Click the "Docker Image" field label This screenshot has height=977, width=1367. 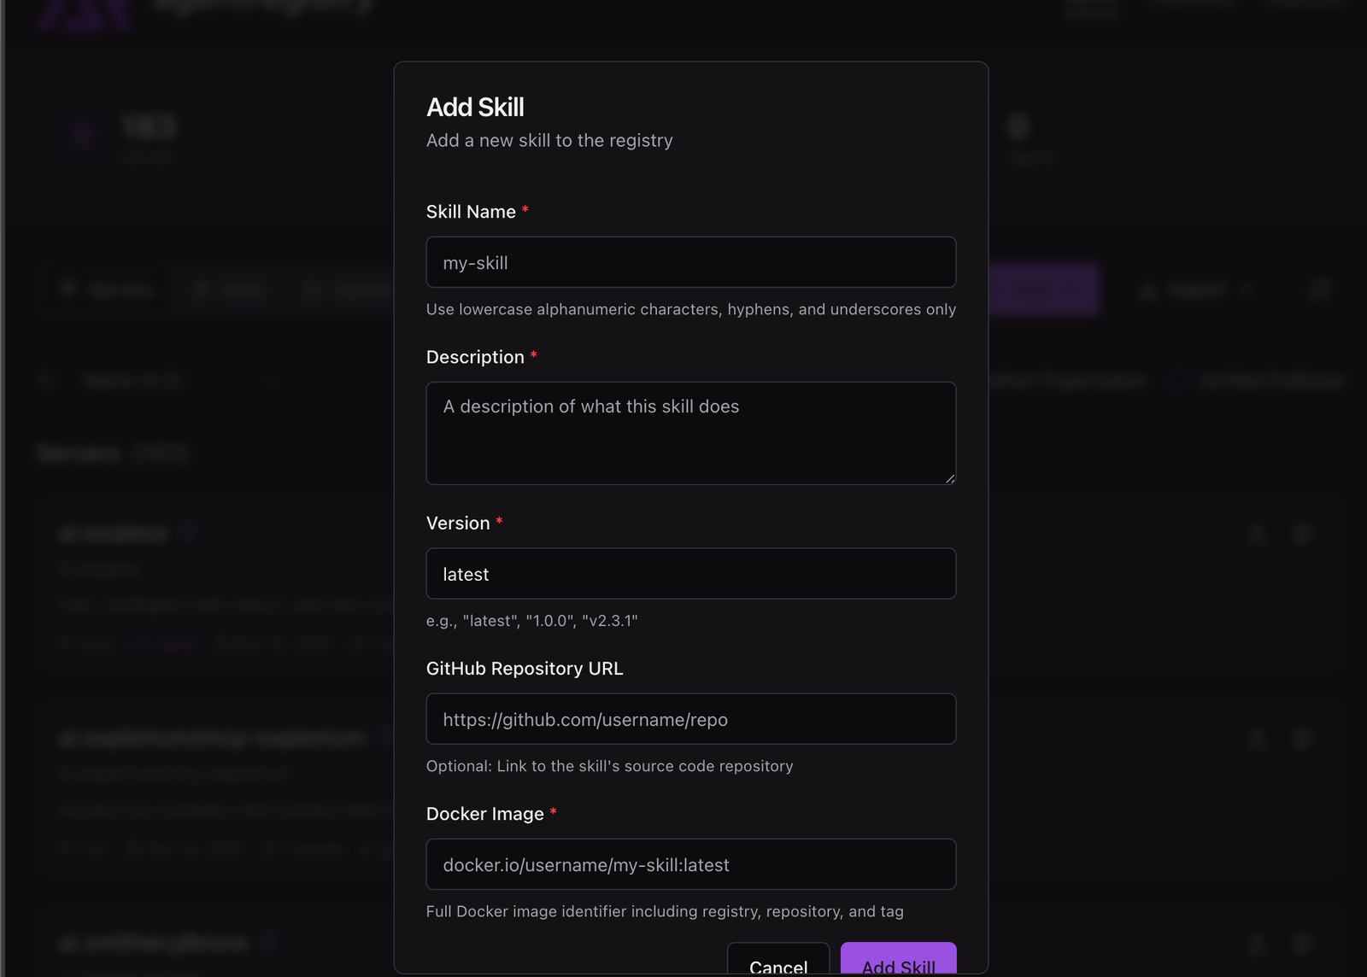coord(484,814)
